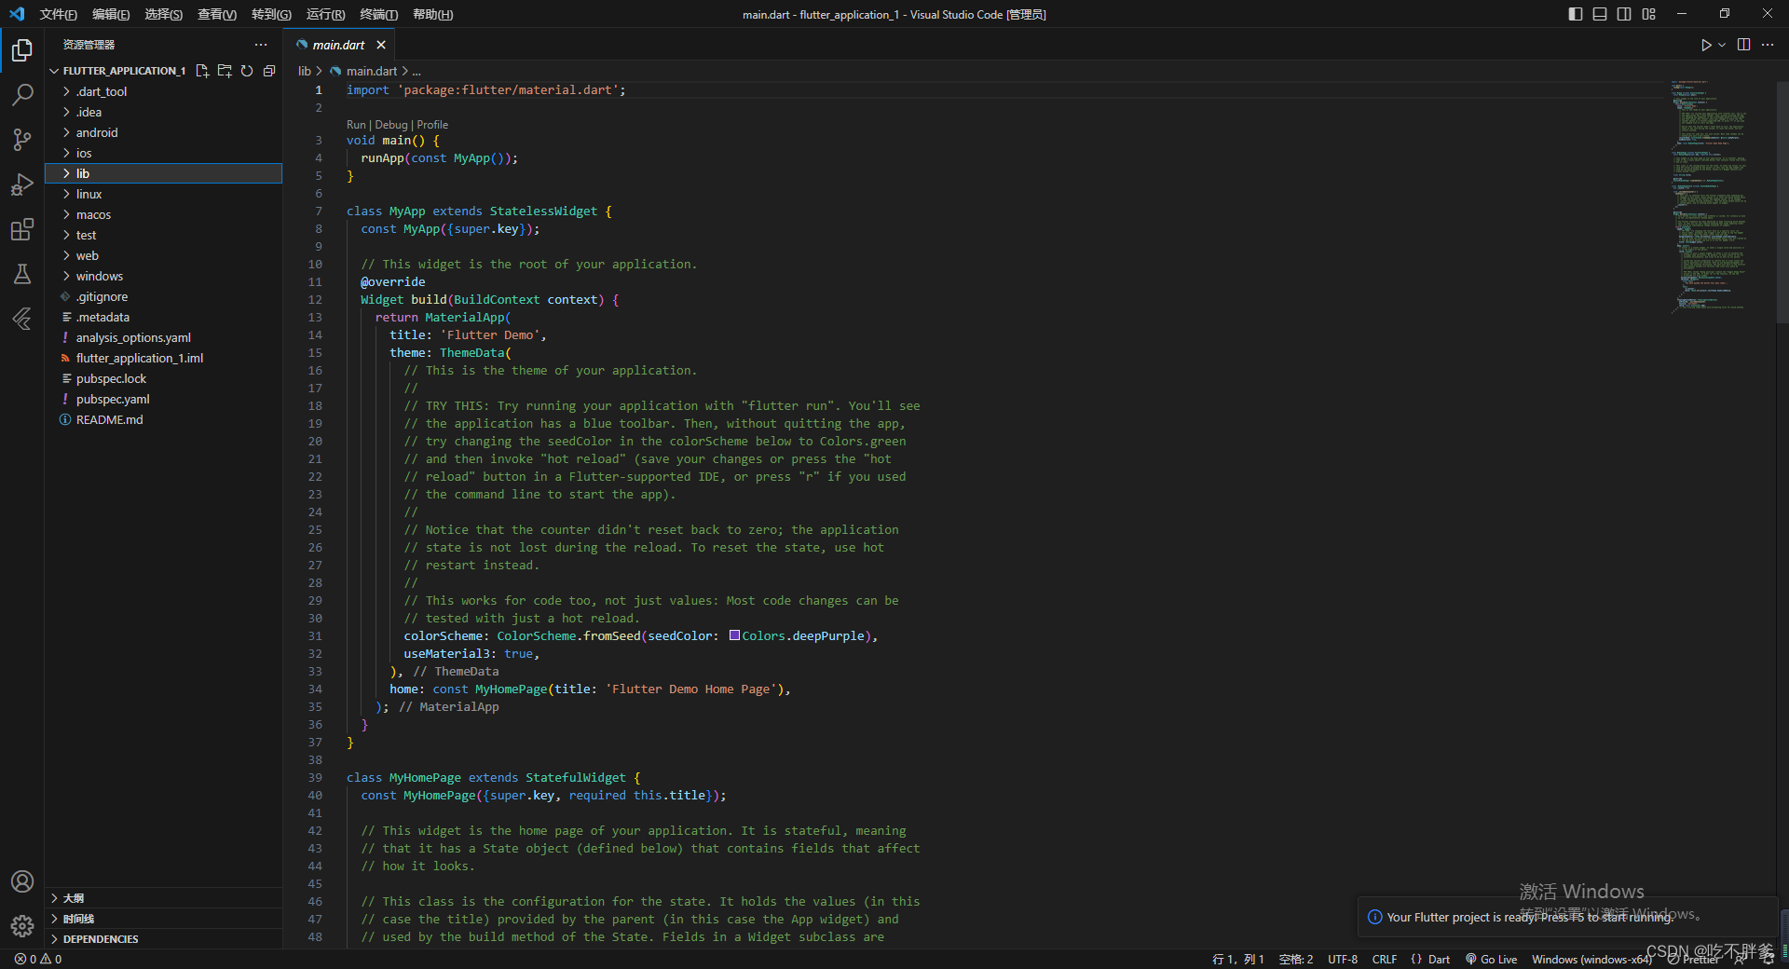Image resolution: width=1789 pixels, height=969 pixels.
Task: Expand the .idea folder
Action: tap(163, 112)
